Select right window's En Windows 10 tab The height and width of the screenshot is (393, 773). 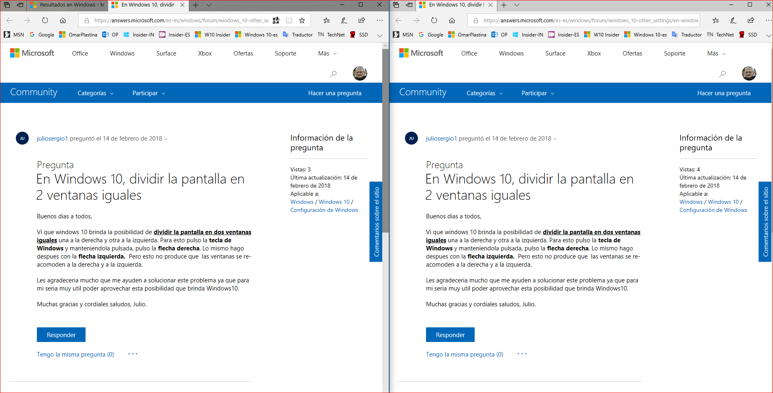click(456, 5)
